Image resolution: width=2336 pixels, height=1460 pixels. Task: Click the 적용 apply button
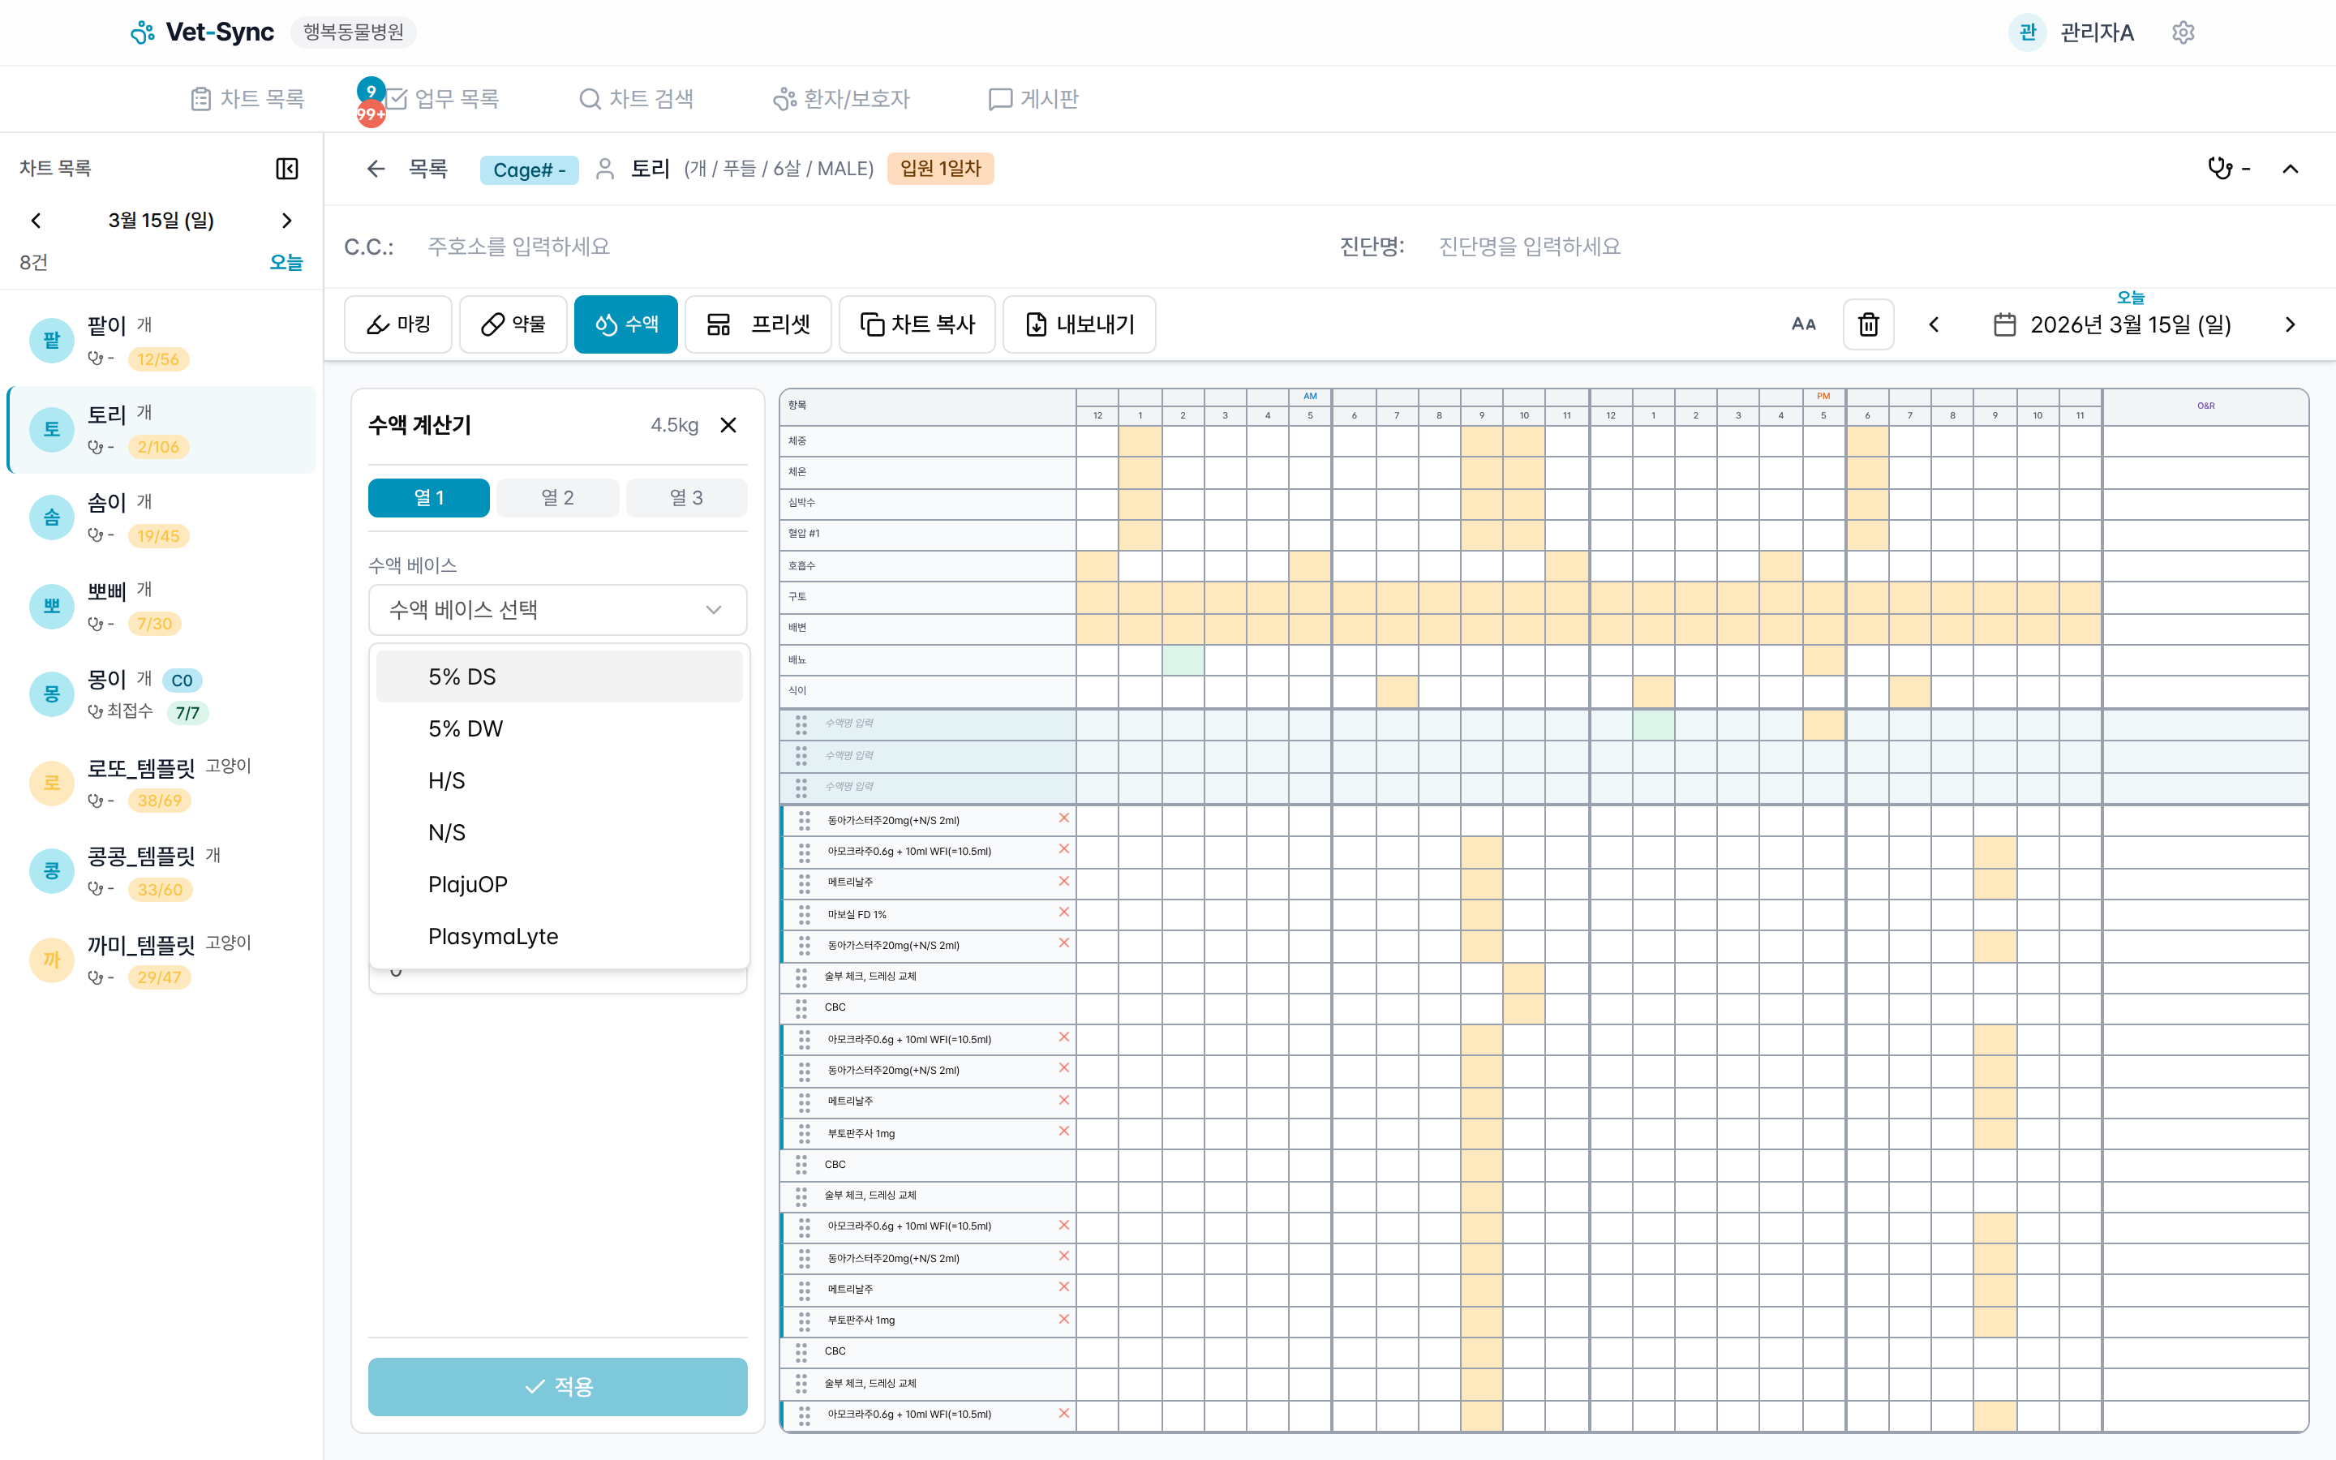tap(557, 1387)
